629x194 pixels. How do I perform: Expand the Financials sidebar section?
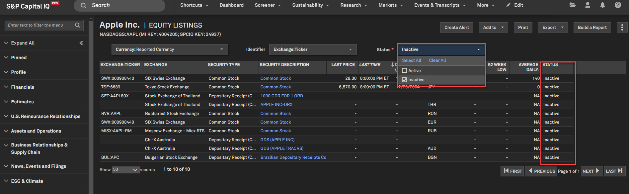click(x=23, y=87)
